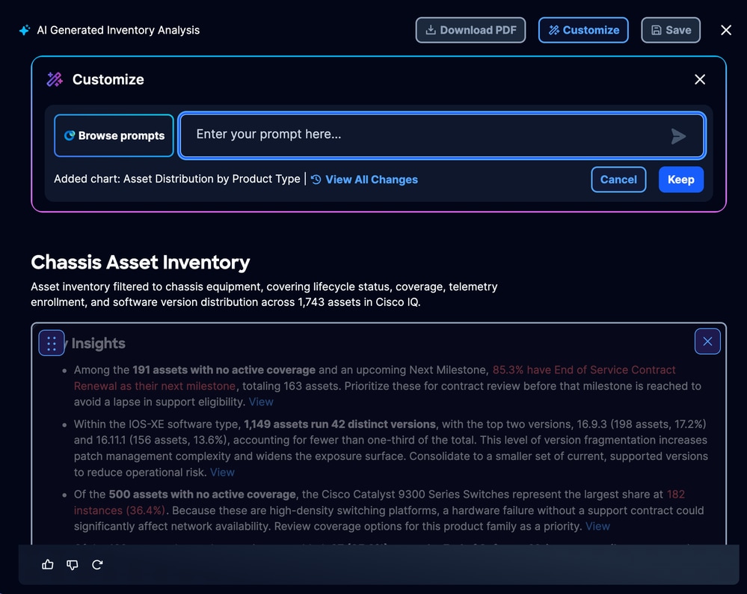Viewport: 747px width, 594px height.
Task: Click the '182 instances (36.4%)' text
Action: 379,503
